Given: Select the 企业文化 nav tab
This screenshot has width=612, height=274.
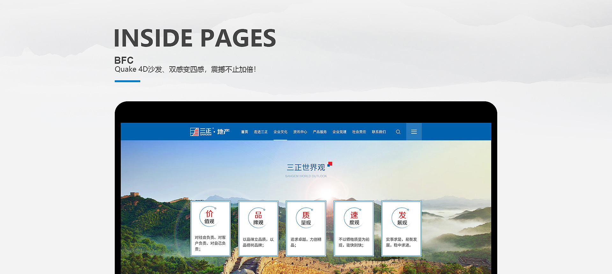Looking at the screenshot, I should tap(280, 132).
